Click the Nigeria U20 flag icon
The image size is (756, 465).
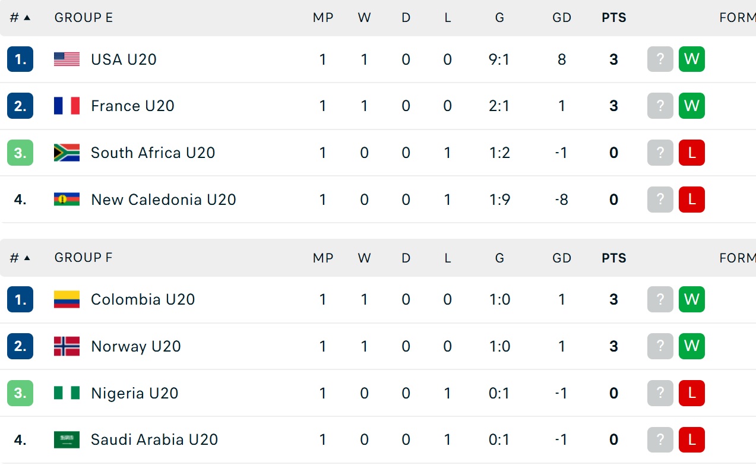pyautogui.click(x=67, y=393)
